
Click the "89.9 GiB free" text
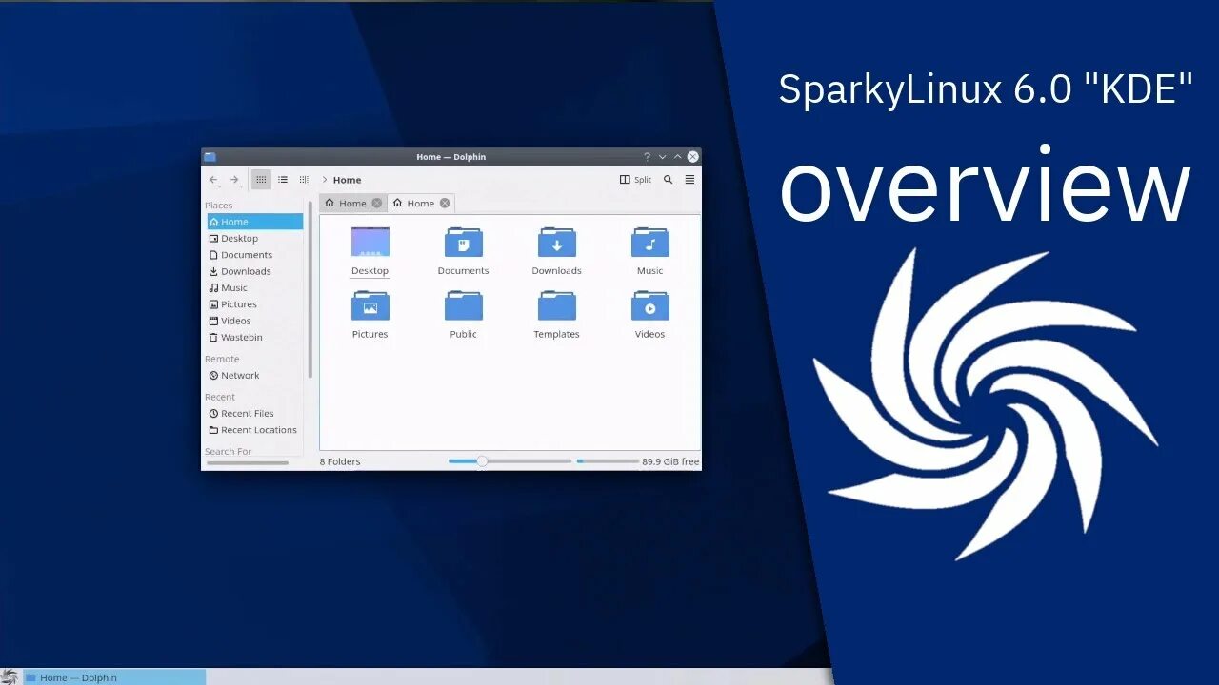(x=670, y=462)
